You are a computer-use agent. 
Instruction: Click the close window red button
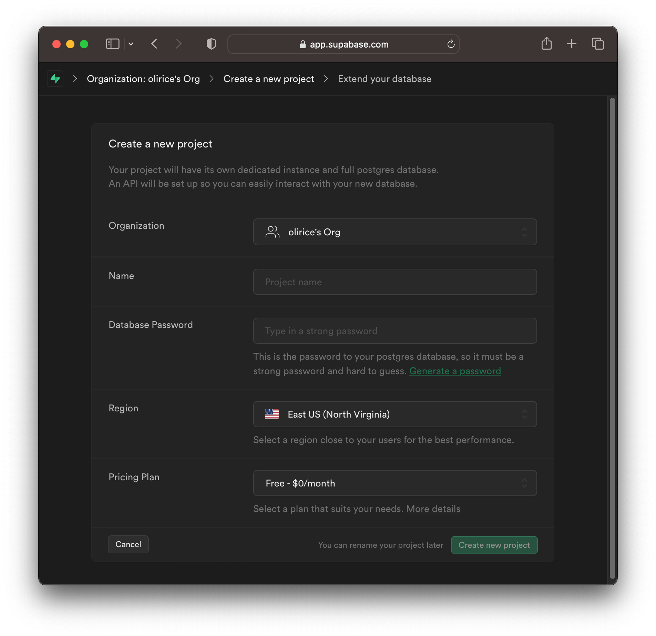pos(57,44)
